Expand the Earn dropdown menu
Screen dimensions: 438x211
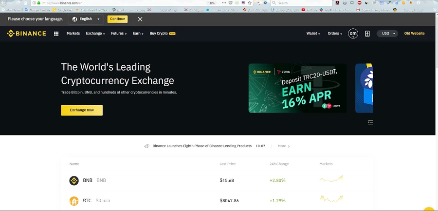click(138, 33)
